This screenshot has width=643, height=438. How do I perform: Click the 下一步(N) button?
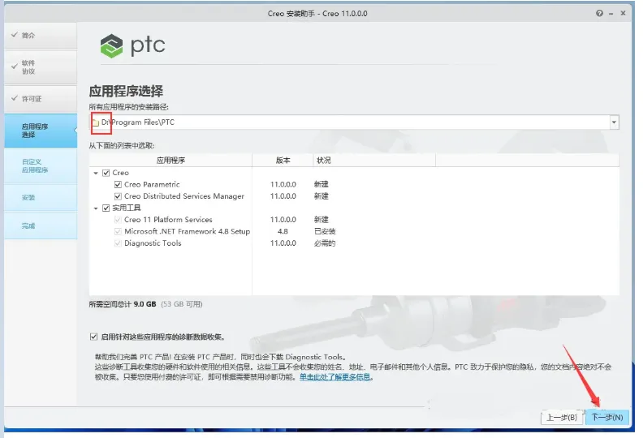pyautogui.click(x=607, y=417)
